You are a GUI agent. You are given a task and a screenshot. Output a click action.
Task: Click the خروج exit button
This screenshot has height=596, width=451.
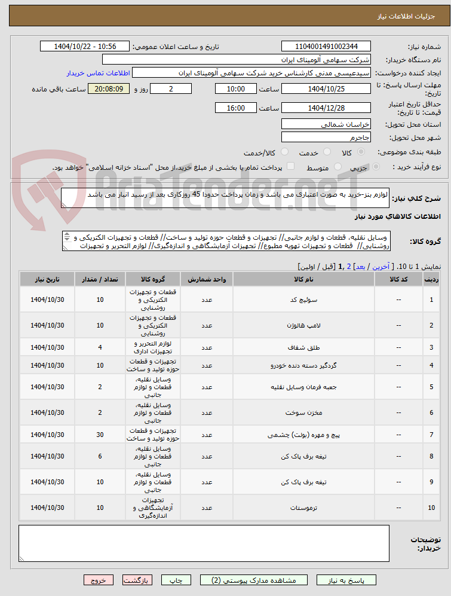[x=99, y=580]
